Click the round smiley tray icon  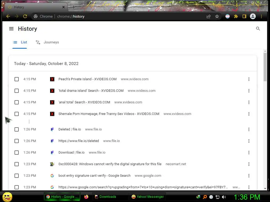click(x=211, y=197)
